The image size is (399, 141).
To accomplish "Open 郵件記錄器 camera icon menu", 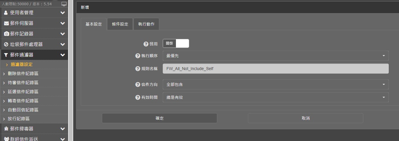I will tap(6, 34).
